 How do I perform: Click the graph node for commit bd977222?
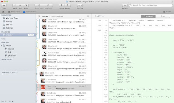pos(37,41)
